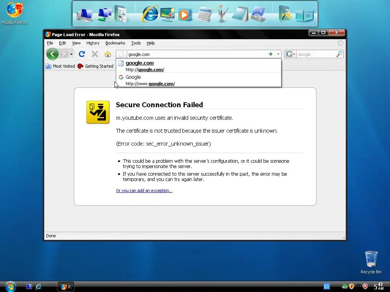Screen dimensions: 390x292
Task: Maximize the Firefox window
Action: pos(323,33)
